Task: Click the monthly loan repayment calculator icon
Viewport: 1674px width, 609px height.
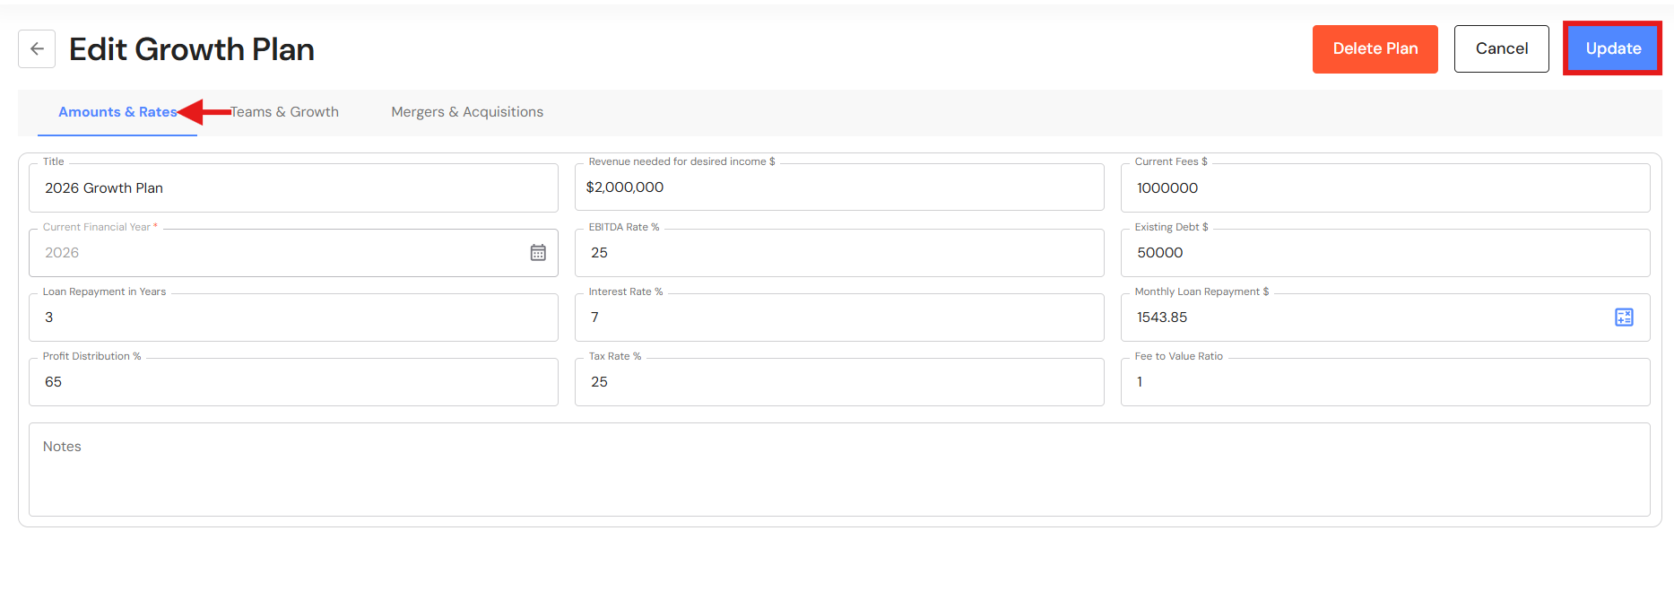Action: pos(1624,318)
